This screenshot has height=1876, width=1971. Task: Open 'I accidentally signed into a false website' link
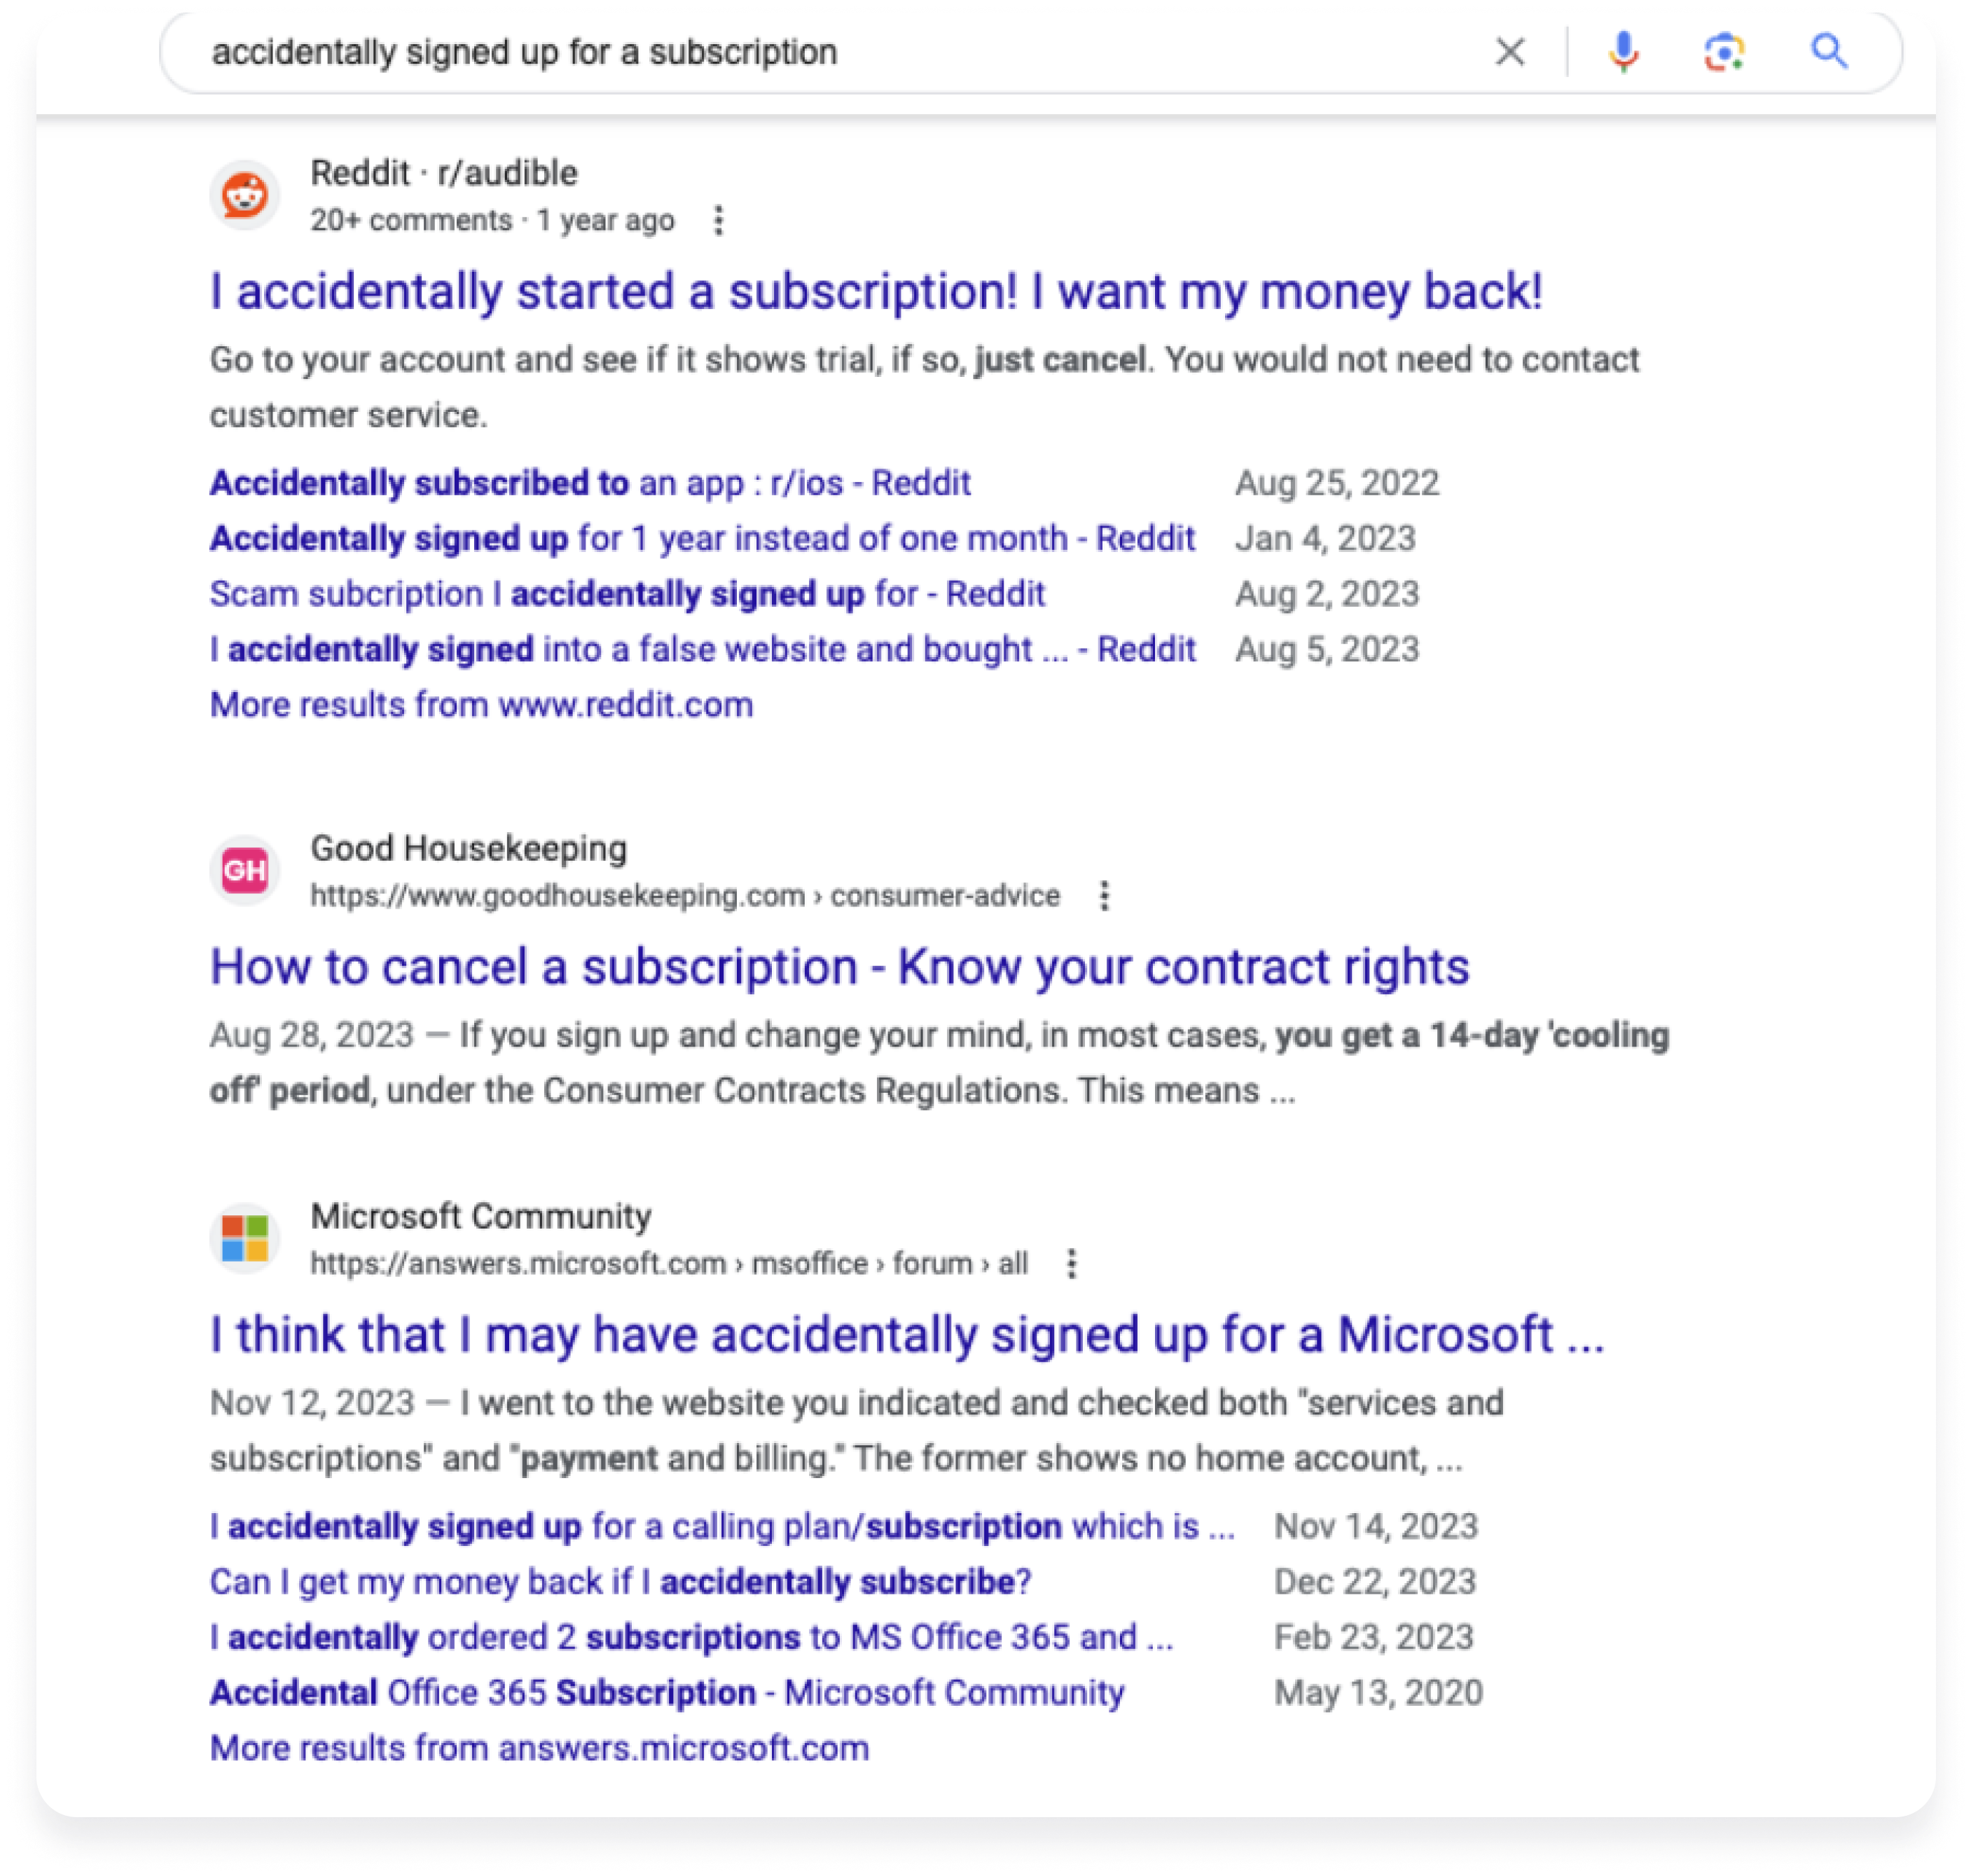[702, 649]
